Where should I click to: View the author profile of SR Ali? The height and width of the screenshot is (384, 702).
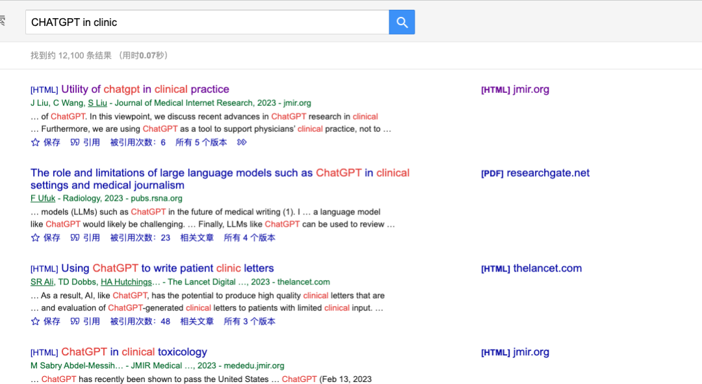point(42,282)
